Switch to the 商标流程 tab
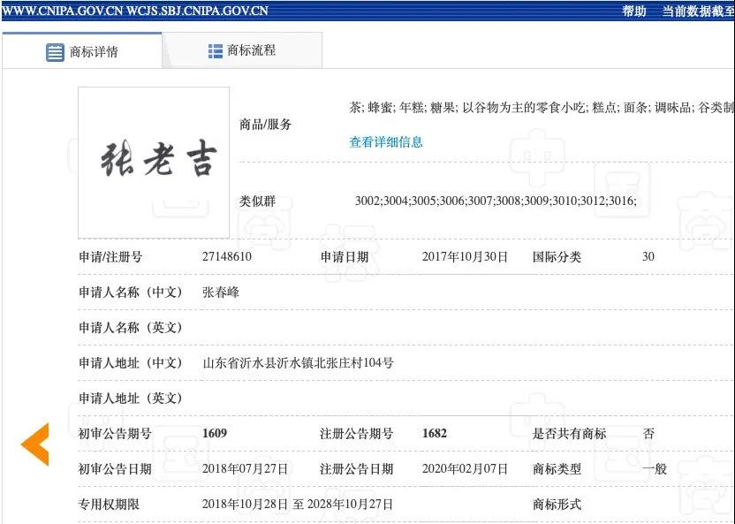This screenshot has width=735, height=524. click(x=242, y=50)
